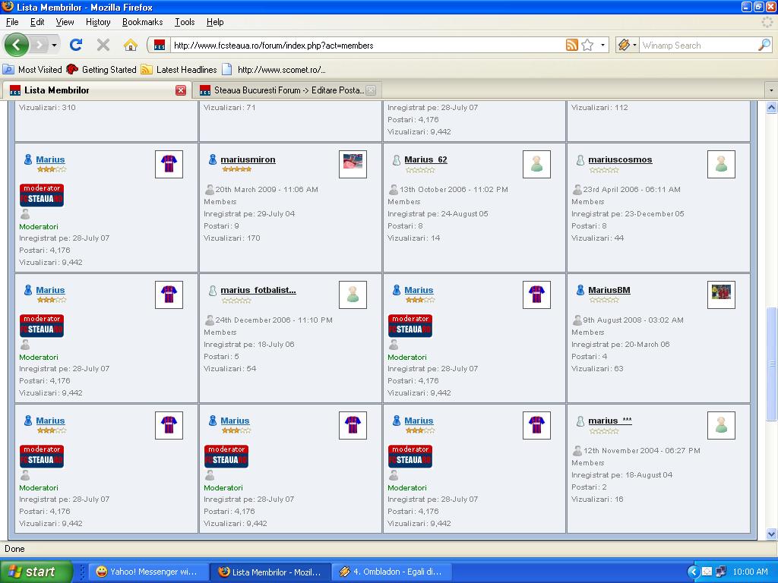
Task: Click the Home toolbar icon
Action: click(131, 45)
